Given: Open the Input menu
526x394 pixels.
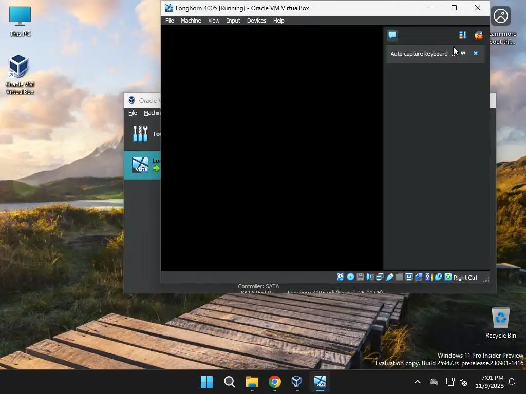Looking at the screenshot, I should click(x=233, y=21).
